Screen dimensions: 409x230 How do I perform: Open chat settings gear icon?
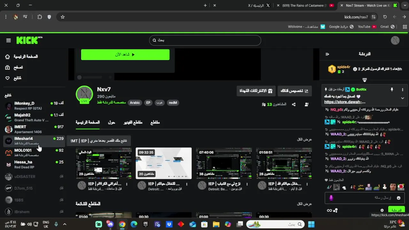[x=382, y=211]
